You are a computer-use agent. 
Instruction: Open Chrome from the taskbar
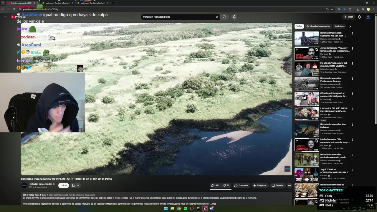179,208
